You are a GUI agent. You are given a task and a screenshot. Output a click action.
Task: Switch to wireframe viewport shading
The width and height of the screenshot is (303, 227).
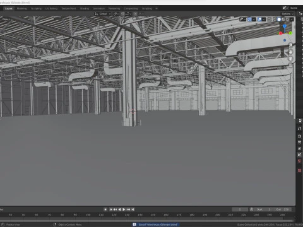[x=275, y=20]
